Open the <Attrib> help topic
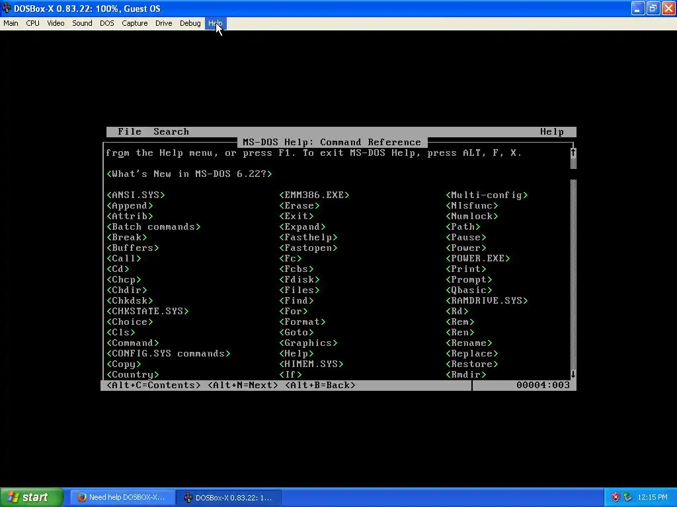This screenshot has height=507, width=677. (130, 216)
